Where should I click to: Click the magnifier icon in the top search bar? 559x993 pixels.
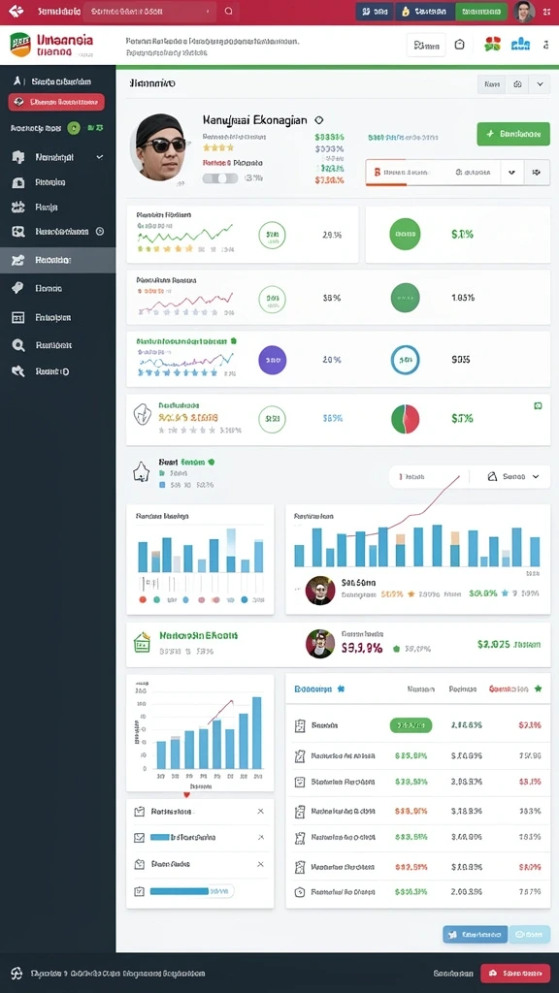point(229,12)
